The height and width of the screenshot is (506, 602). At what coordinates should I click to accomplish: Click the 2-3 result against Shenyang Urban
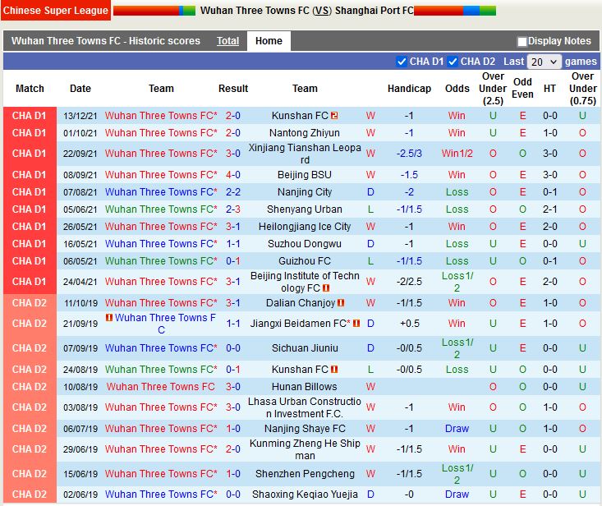coord(233,209)
